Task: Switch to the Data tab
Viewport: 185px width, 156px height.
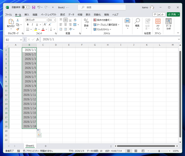Action: (71, 14)
